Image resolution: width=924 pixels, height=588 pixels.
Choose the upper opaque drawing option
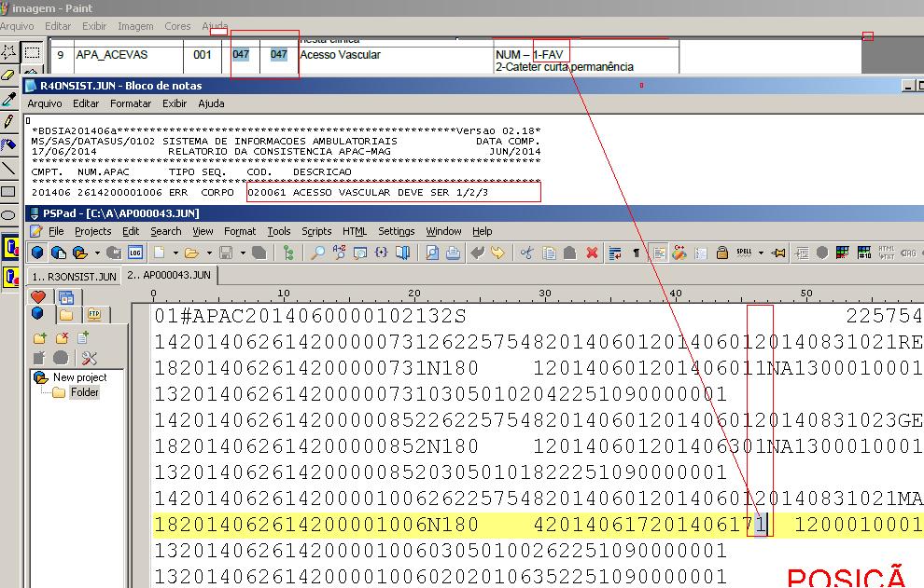tap(10, 248)
